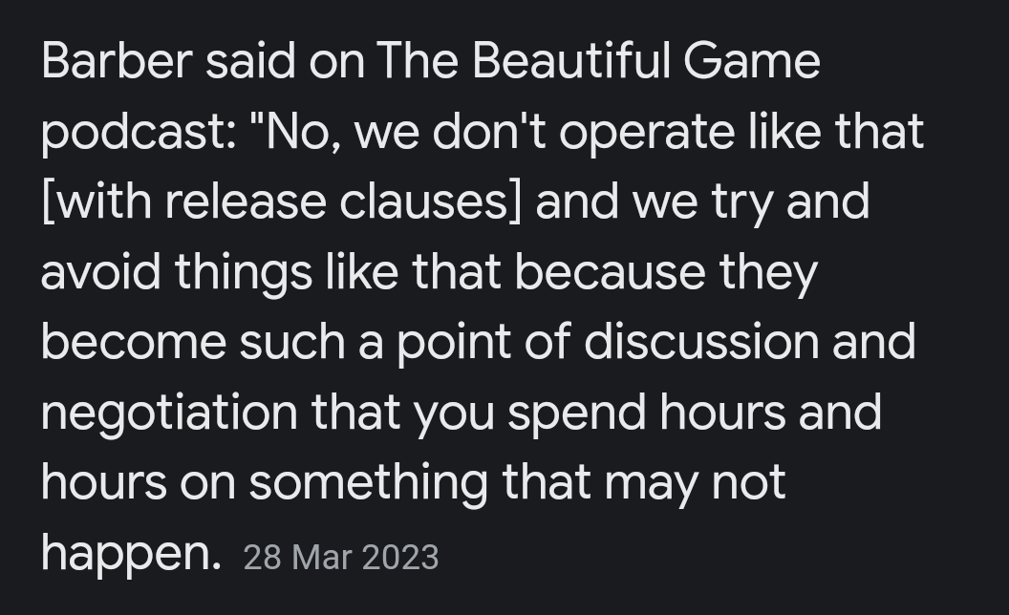
Task: Click the final word happen
Action: 131,555
